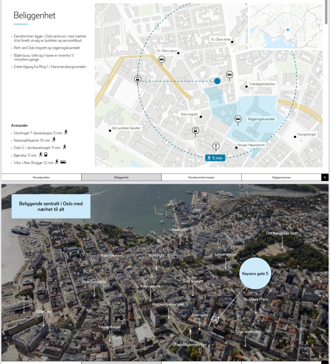Screen dimensions: 330x364
Task: Click the blue property location dot on the map
Action: click(x=217, y=81)
